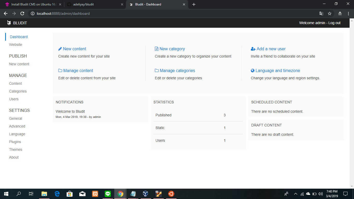Select Dashboard in the sidebar
The width and height of the screenshot is (354, 199).
19,37
